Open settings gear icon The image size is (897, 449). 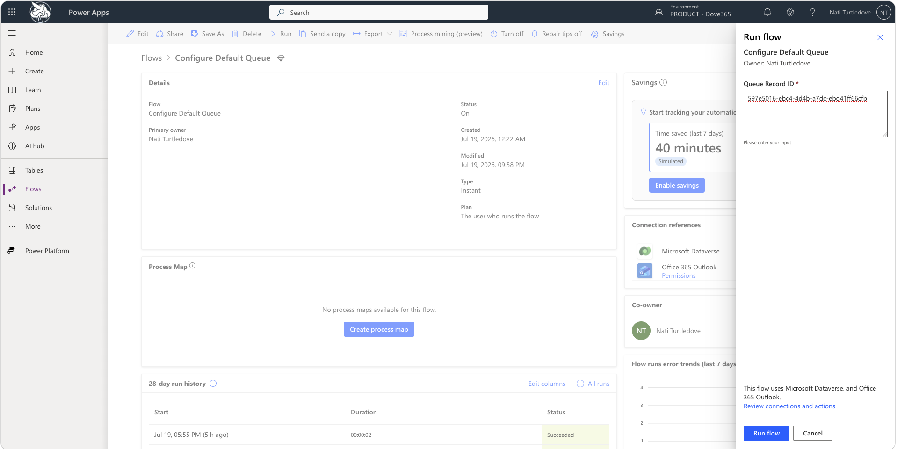790,12
